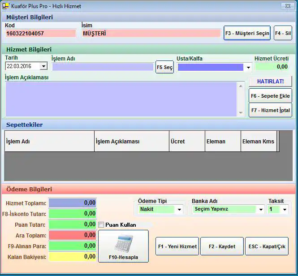Open the Tarih date dropdown

point(43,66)
